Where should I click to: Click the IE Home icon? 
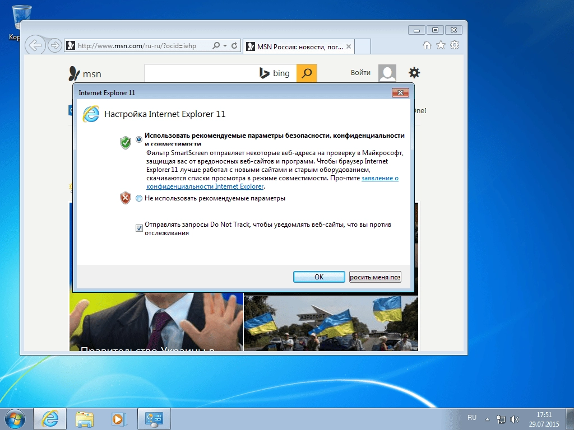tap(427, 45)
